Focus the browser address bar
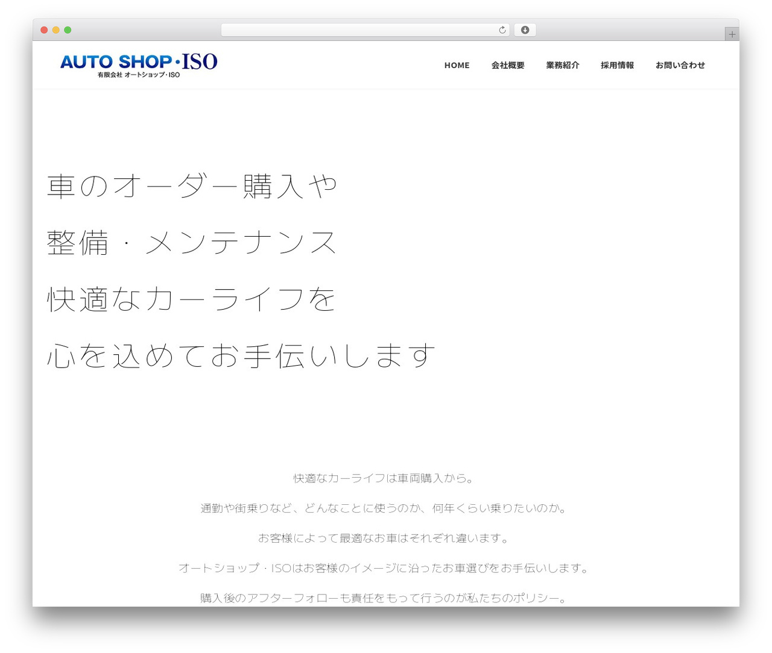Screen dimensions: 772x653 coord(365,30)
